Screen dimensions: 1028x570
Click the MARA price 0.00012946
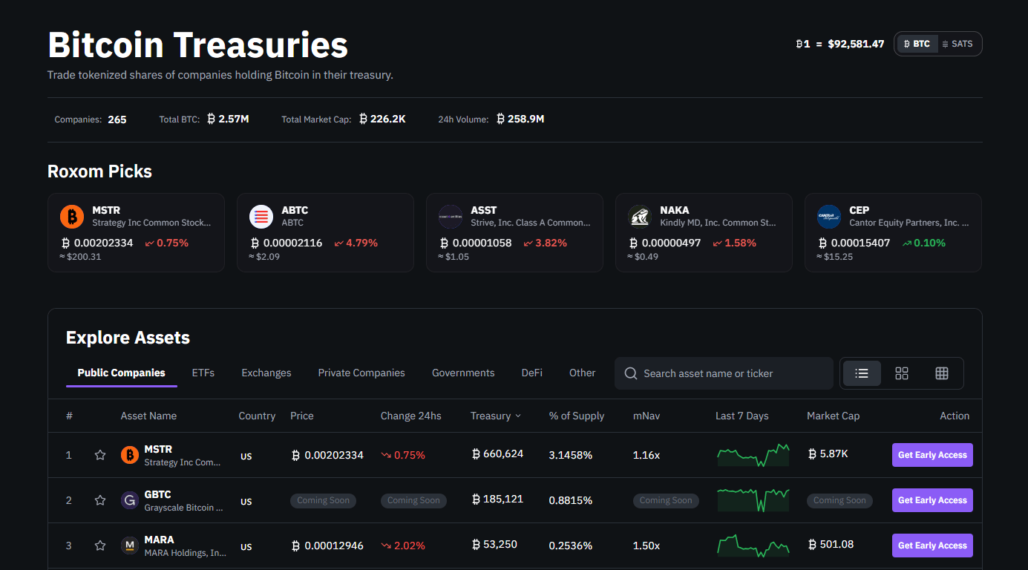point(327,546)
